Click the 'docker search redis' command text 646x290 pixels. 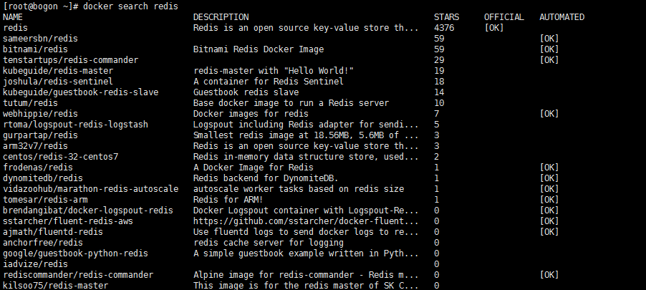(130, 6)
